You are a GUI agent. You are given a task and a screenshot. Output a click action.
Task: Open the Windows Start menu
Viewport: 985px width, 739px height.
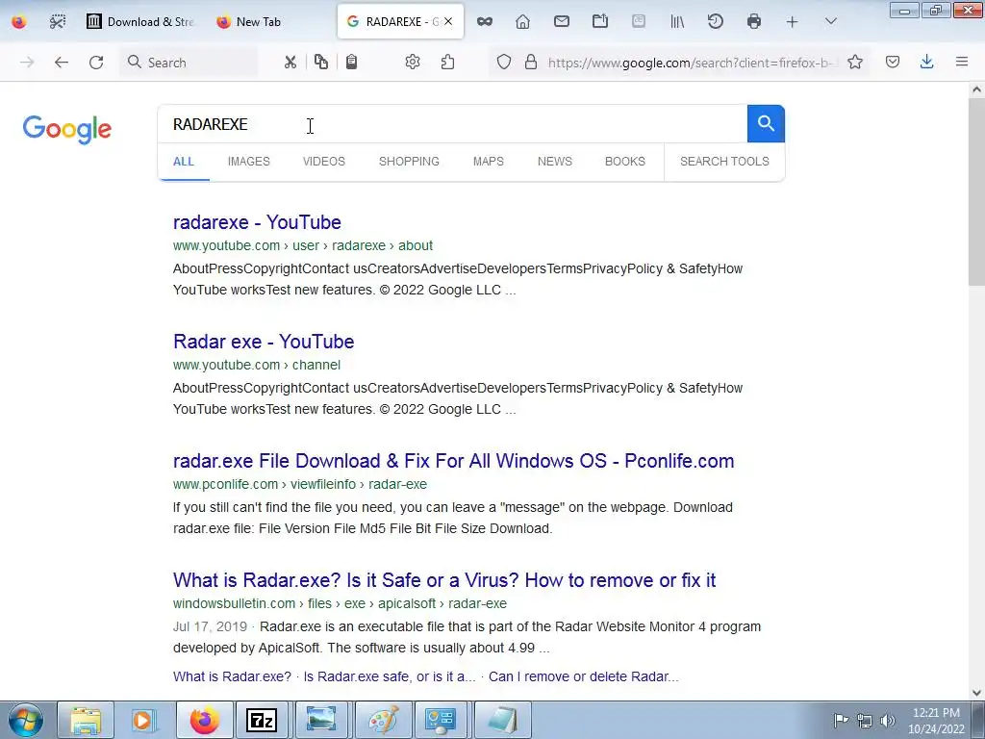click(26, 720)
